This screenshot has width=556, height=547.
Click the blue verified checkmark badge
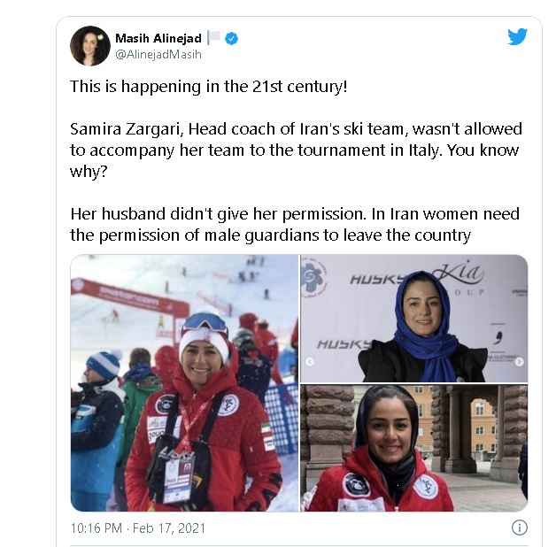tap(232, 38)
